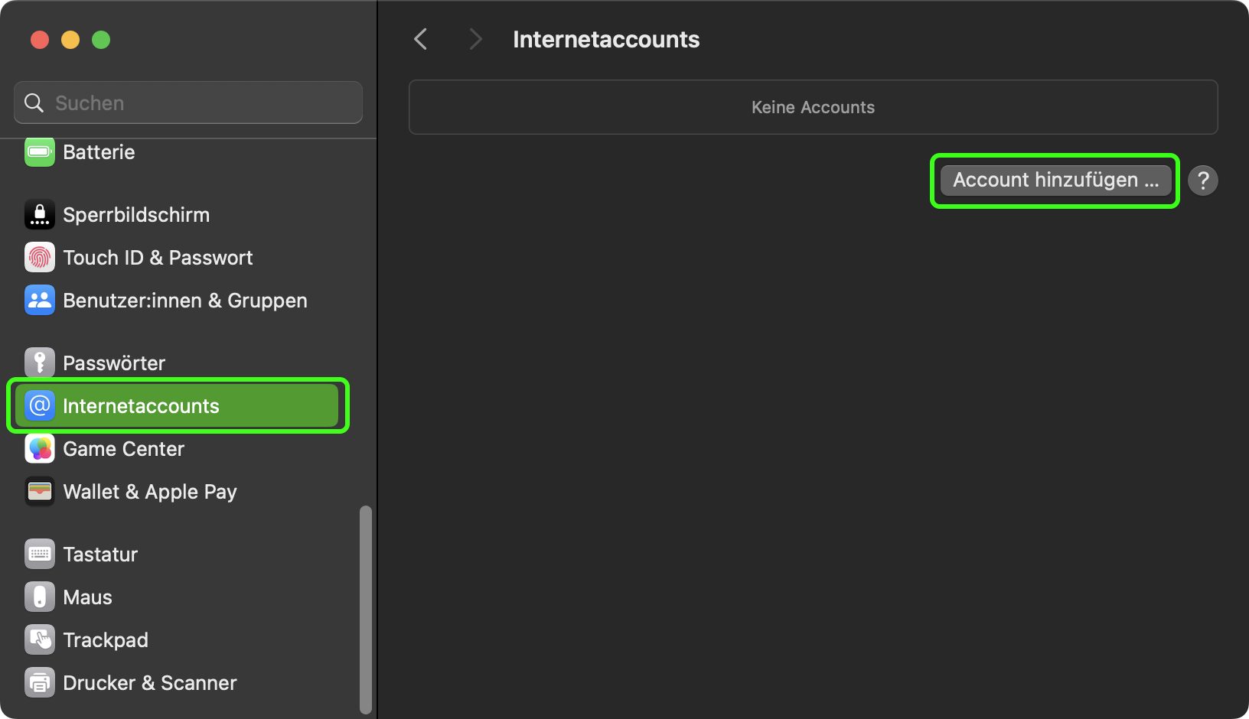
Task: Click the yellow minimize window button
Action: pyautogui.click(x=70, y=40)
